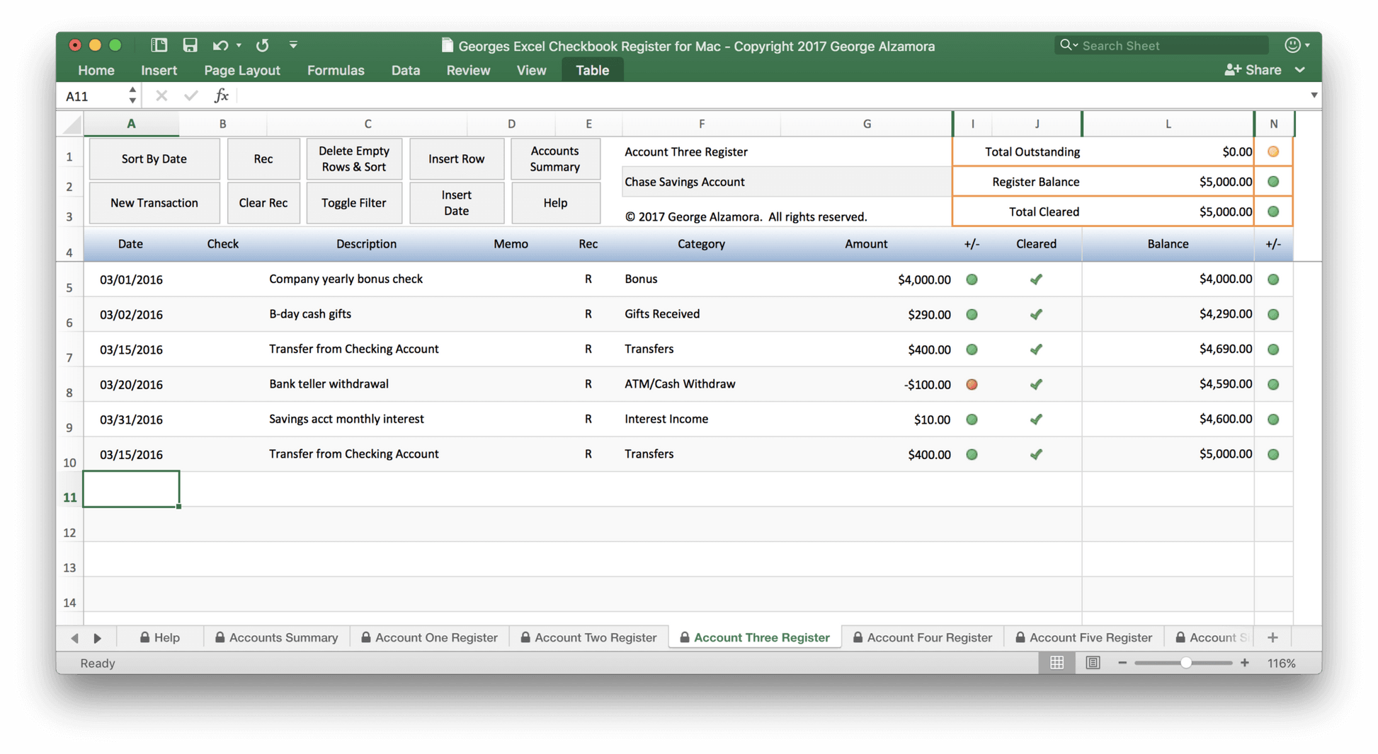
Task: Click the Sort By Date button
Action: (154, 158)
